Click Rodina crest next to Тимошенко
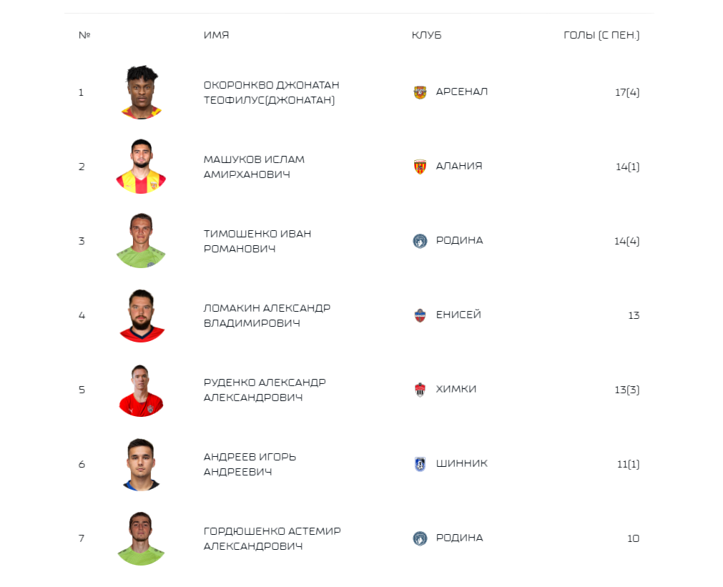 pos(420,241)
